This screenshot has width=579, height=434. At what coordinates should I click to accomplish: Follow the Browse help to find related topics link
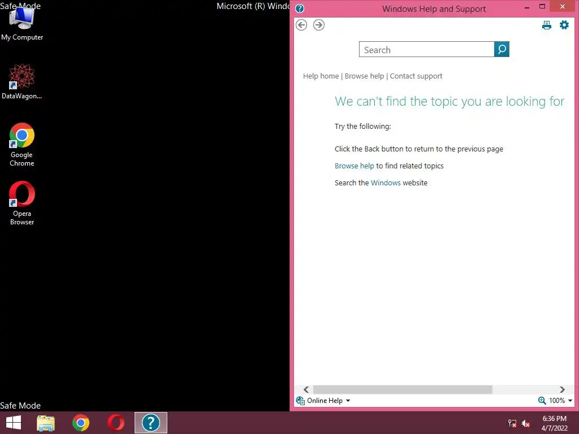354,166
